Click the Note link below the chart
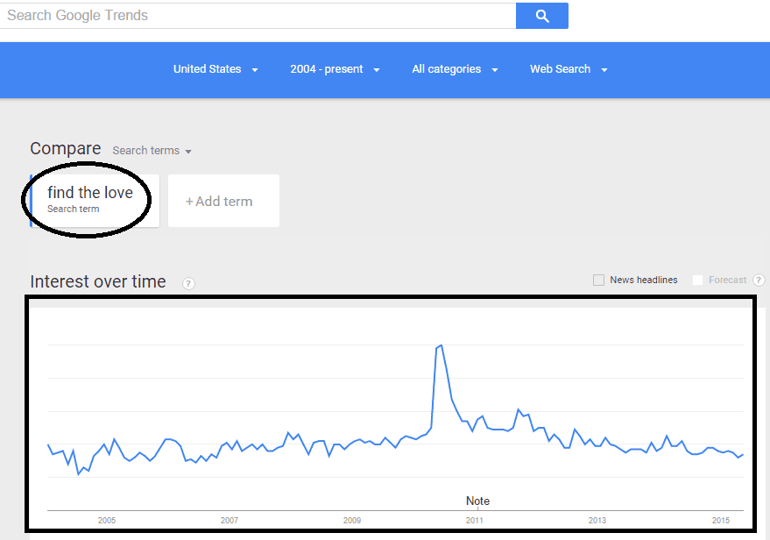 click(x=477, y=501)
